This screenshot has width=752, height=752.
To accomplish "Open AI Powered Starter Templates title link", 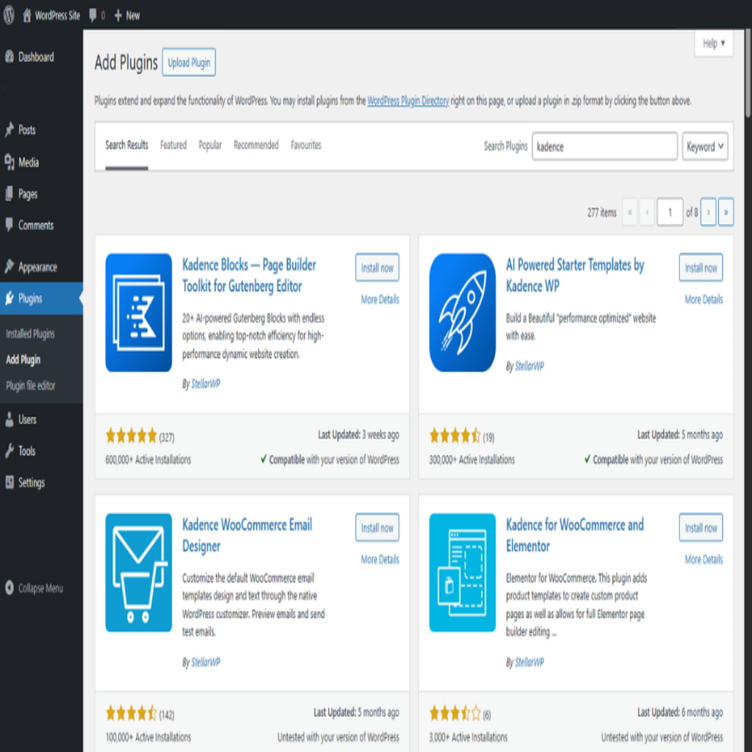I will (x=575, y=275).
